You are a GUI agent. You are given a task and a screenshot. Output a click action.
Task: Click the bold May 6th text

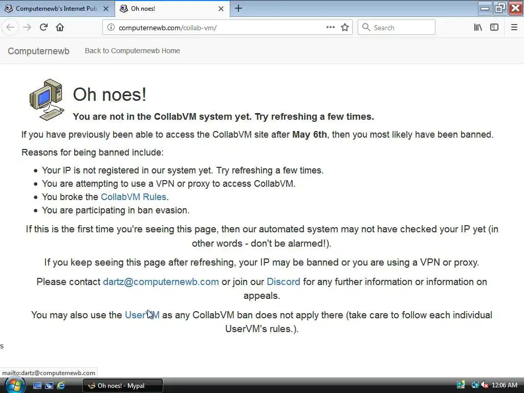pyautogui.click(x=310, y=135)
